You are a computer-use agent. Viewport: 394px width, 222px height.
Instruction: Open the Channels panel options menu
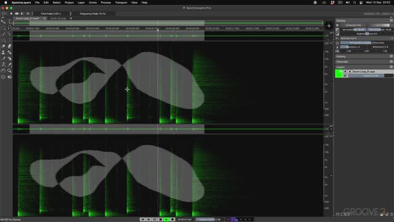click(x=392, y=62)
